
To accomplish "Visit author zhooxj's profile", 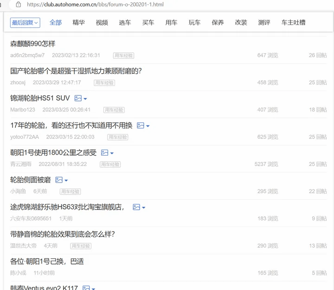I will pos(18,82).
